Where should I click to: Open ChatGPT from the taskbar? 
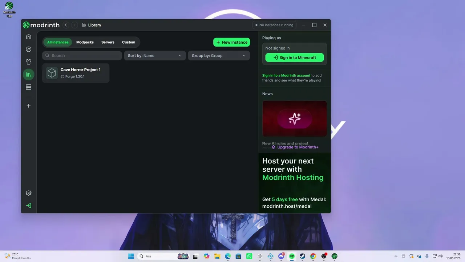pyautogui.click(x=260, y=256)
